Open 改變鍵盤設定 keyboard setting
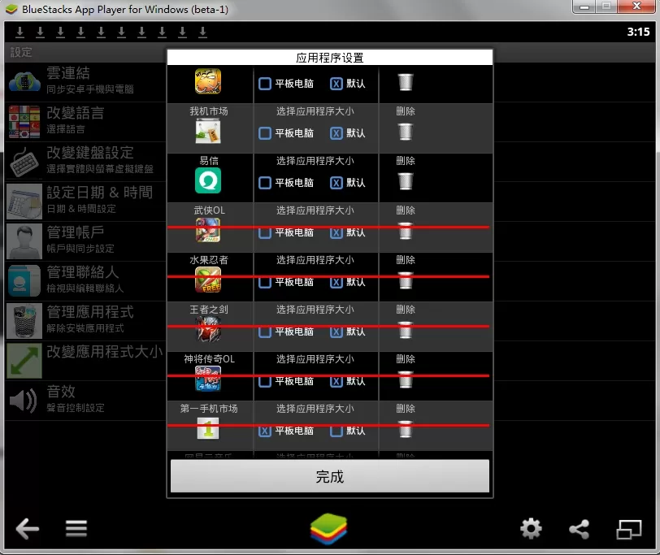 coord(85,162)
